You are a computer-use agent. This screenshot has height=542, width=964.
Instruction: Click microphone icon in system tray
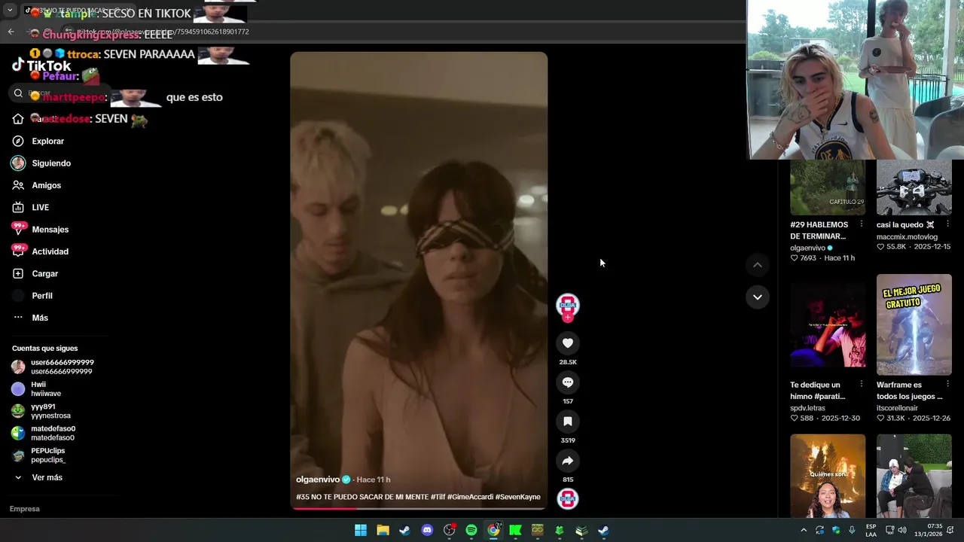point(852,530)
